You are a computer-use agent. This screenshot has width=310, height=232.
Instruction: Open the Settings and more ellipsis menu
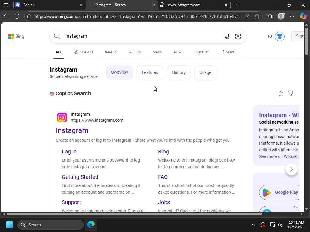point(292,16)
